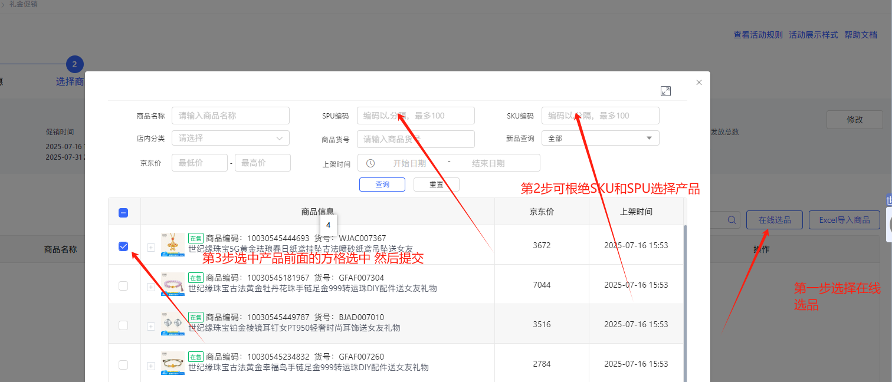The image size is (892, 382).
Task: Click the 重置 button
Action: click(x=436, y=185)
